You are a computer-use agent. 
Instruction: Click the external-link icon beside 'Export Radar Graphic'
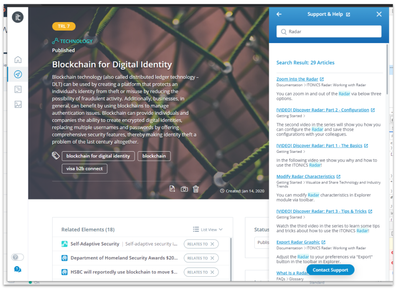point(323,242)
